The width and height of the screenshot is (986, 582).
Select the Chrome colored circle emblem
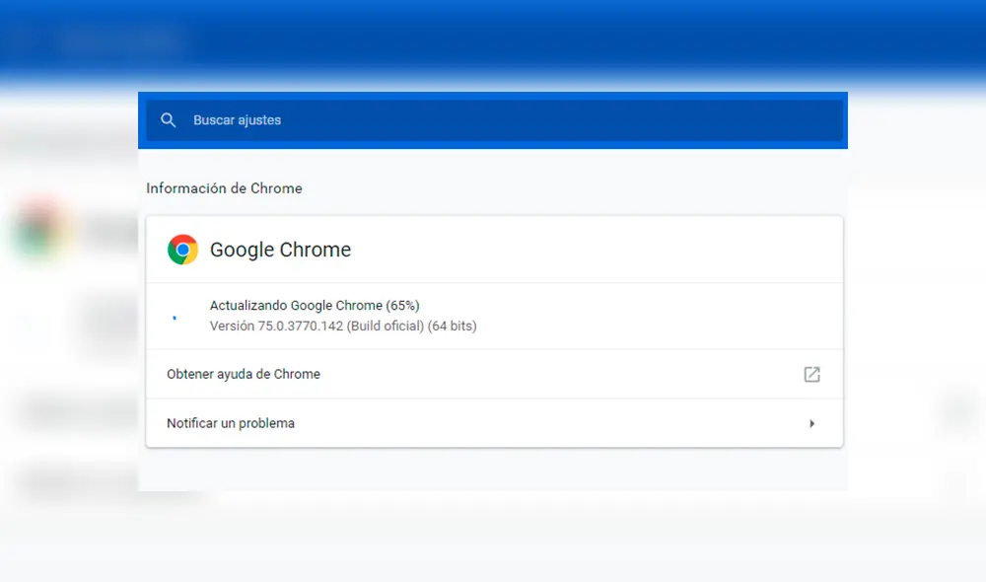(x=182, y=250)
